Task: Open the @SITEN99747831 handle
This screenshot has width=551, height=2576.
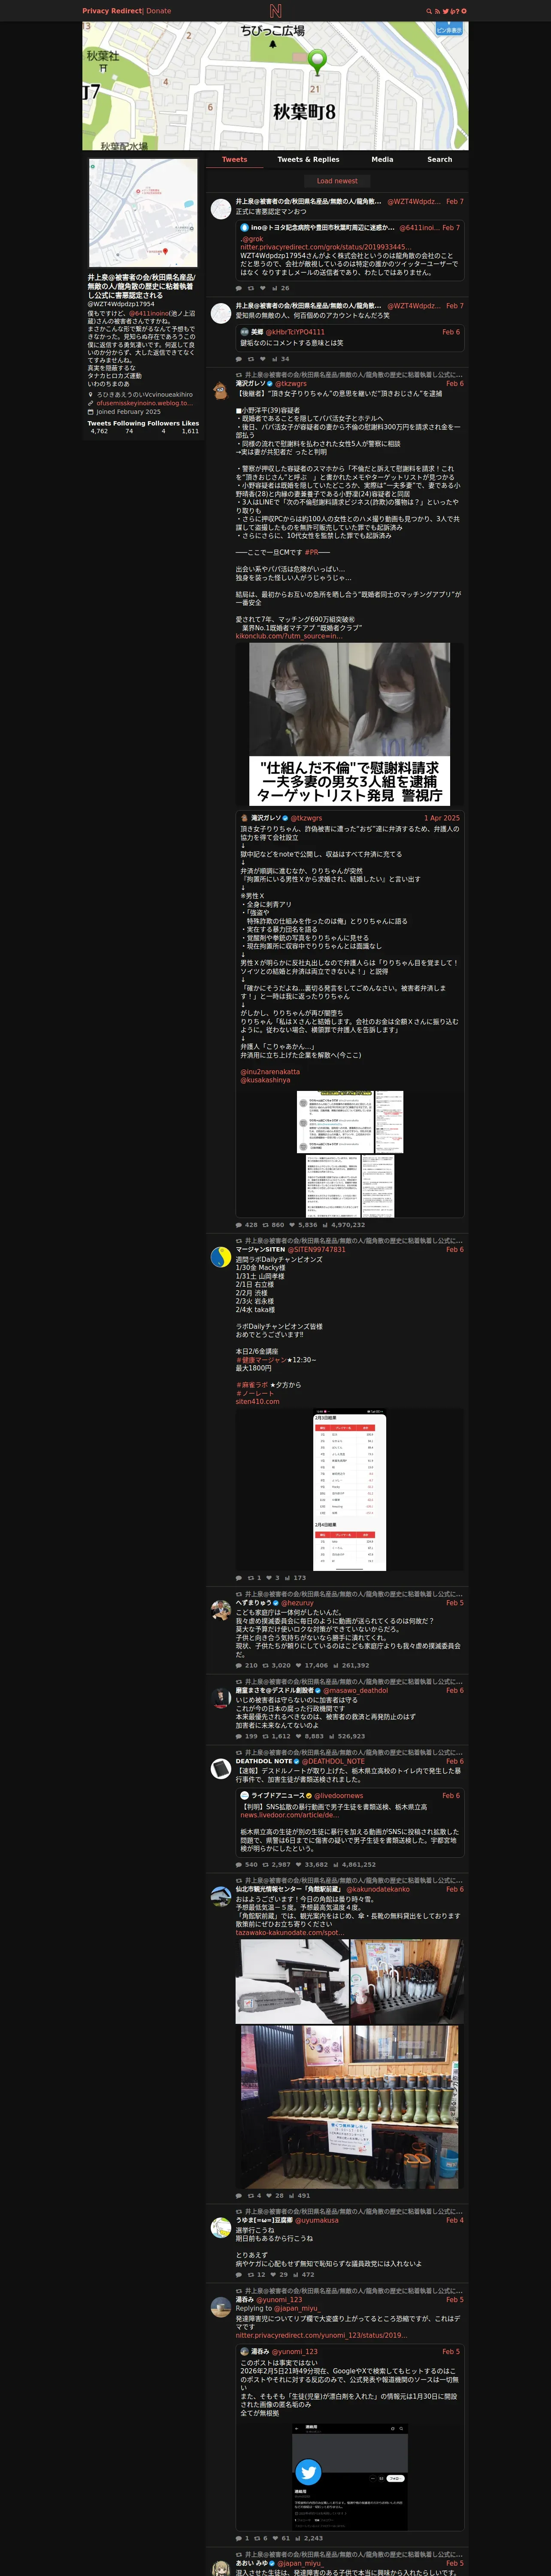Action: 317,1250
